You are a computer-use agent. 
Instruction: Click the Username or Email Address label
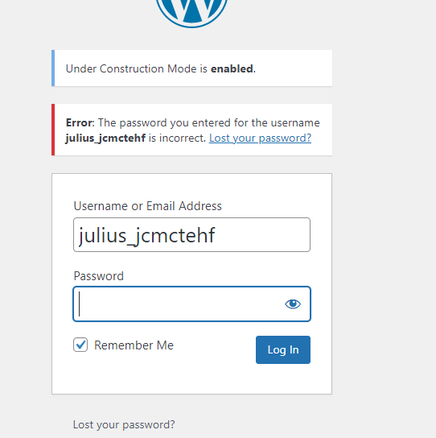click(148, 206)
